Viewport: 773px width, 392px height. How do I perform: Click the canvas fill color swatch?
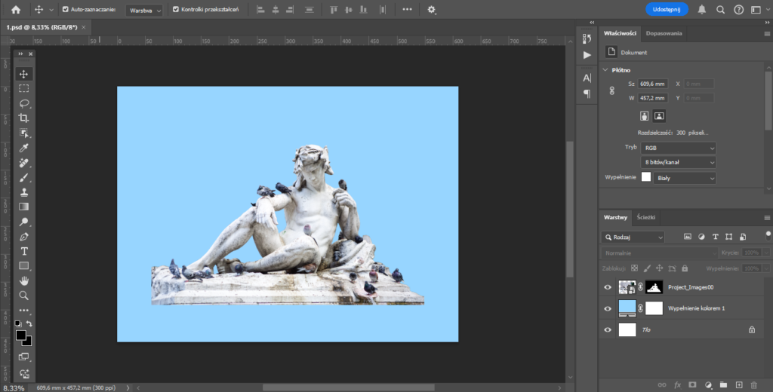(646, 178)
